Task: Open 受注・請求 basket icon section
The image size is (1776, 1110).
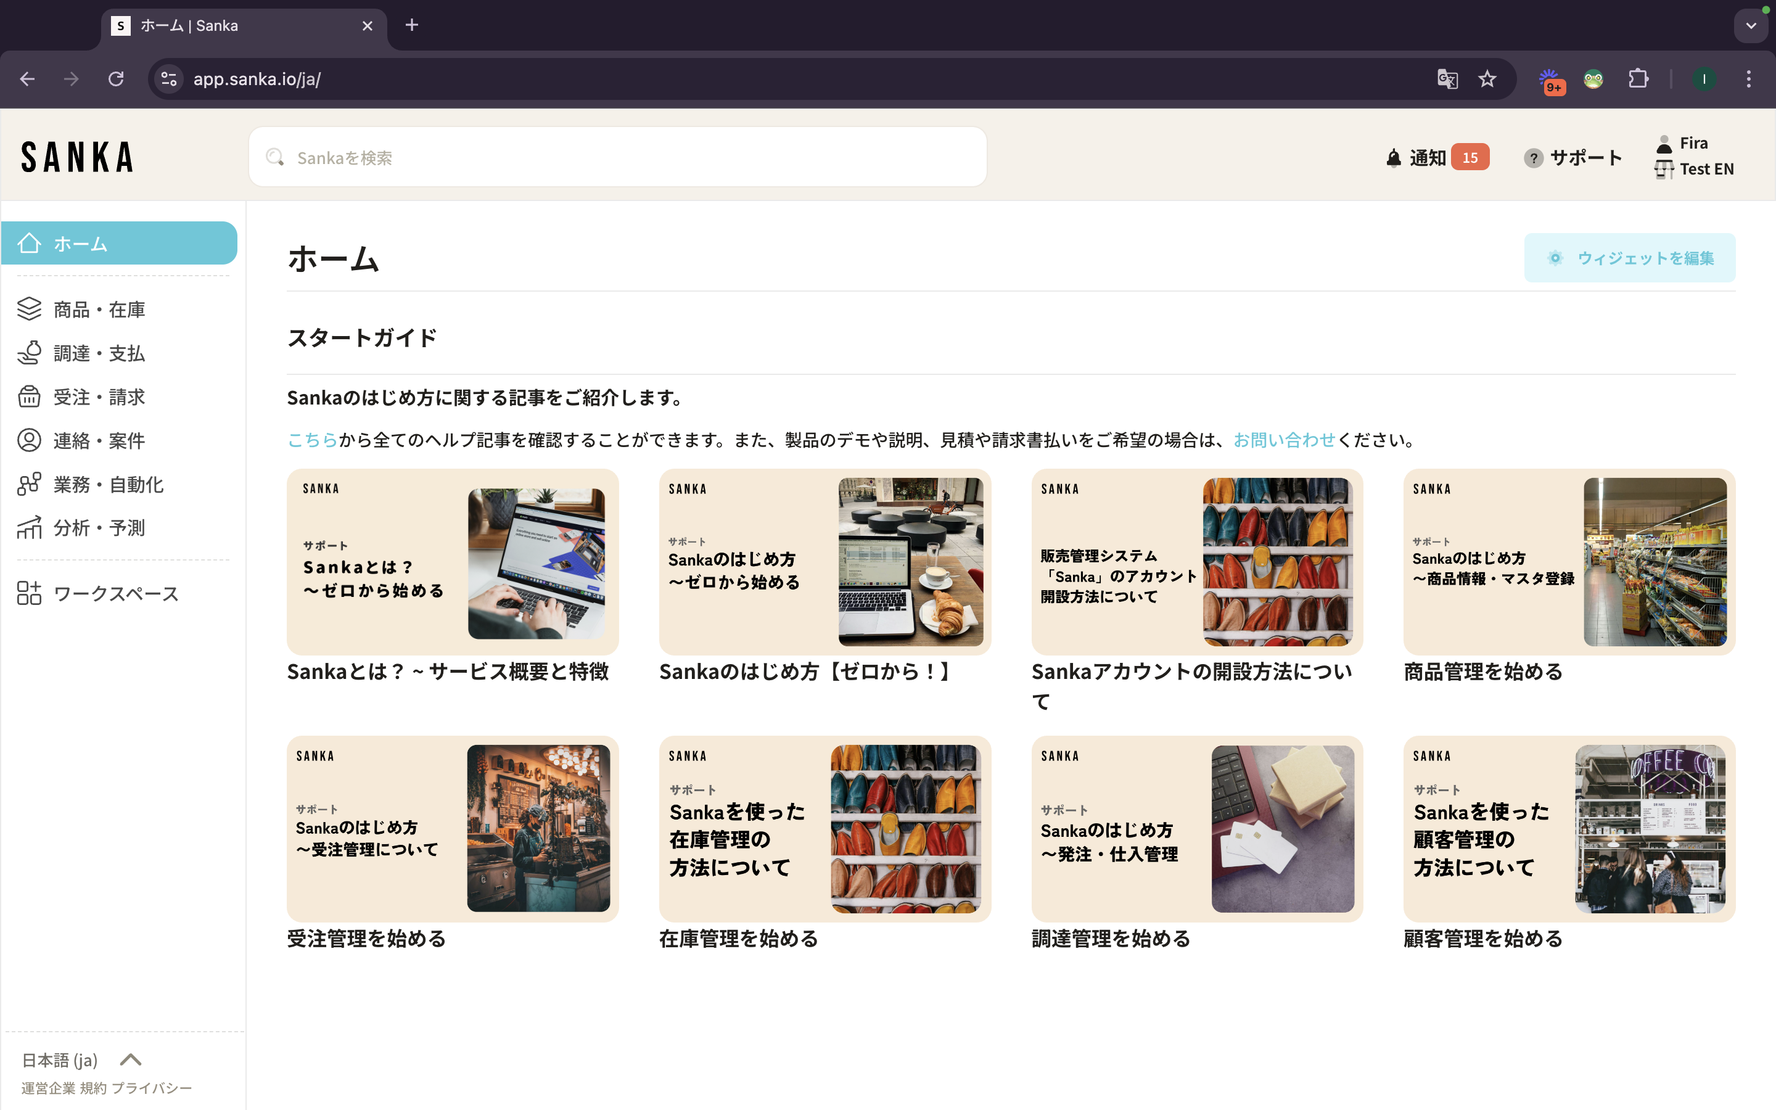Action: [x=30, y=397]
